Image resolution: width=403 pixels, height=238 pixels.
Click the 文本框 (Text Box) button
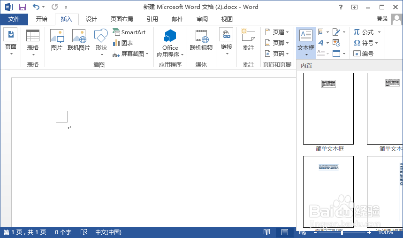click(305, 42)
